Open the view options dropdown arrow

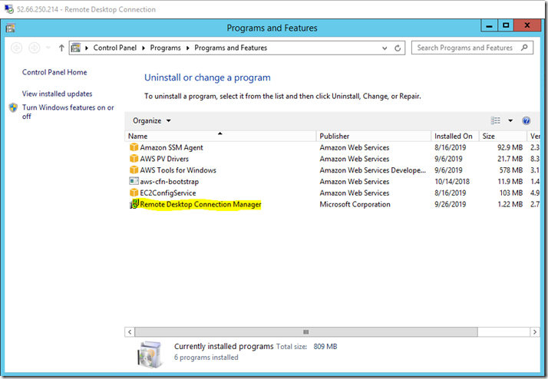510,120
